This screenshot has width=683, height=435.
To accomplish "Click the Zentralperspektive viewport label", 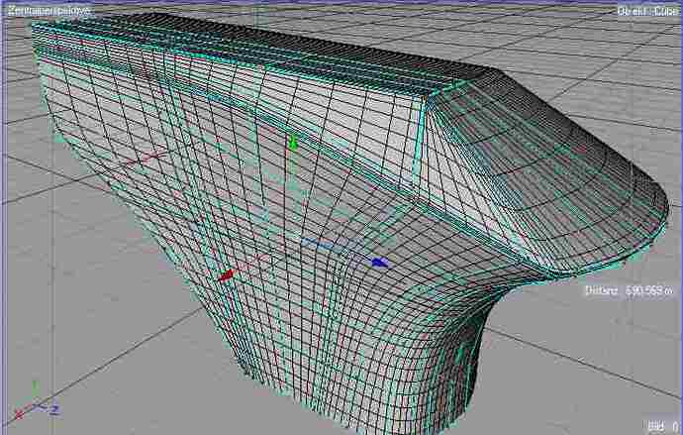I will 49,11.
